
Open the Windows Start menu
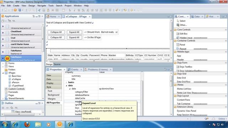tap(5, 124)
